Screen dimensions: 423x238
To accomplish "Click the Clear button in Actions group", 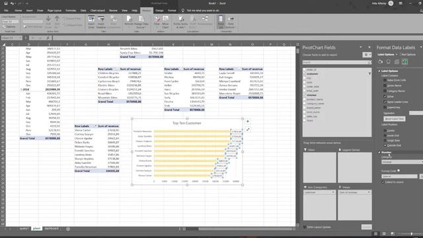I will (157, 22).
